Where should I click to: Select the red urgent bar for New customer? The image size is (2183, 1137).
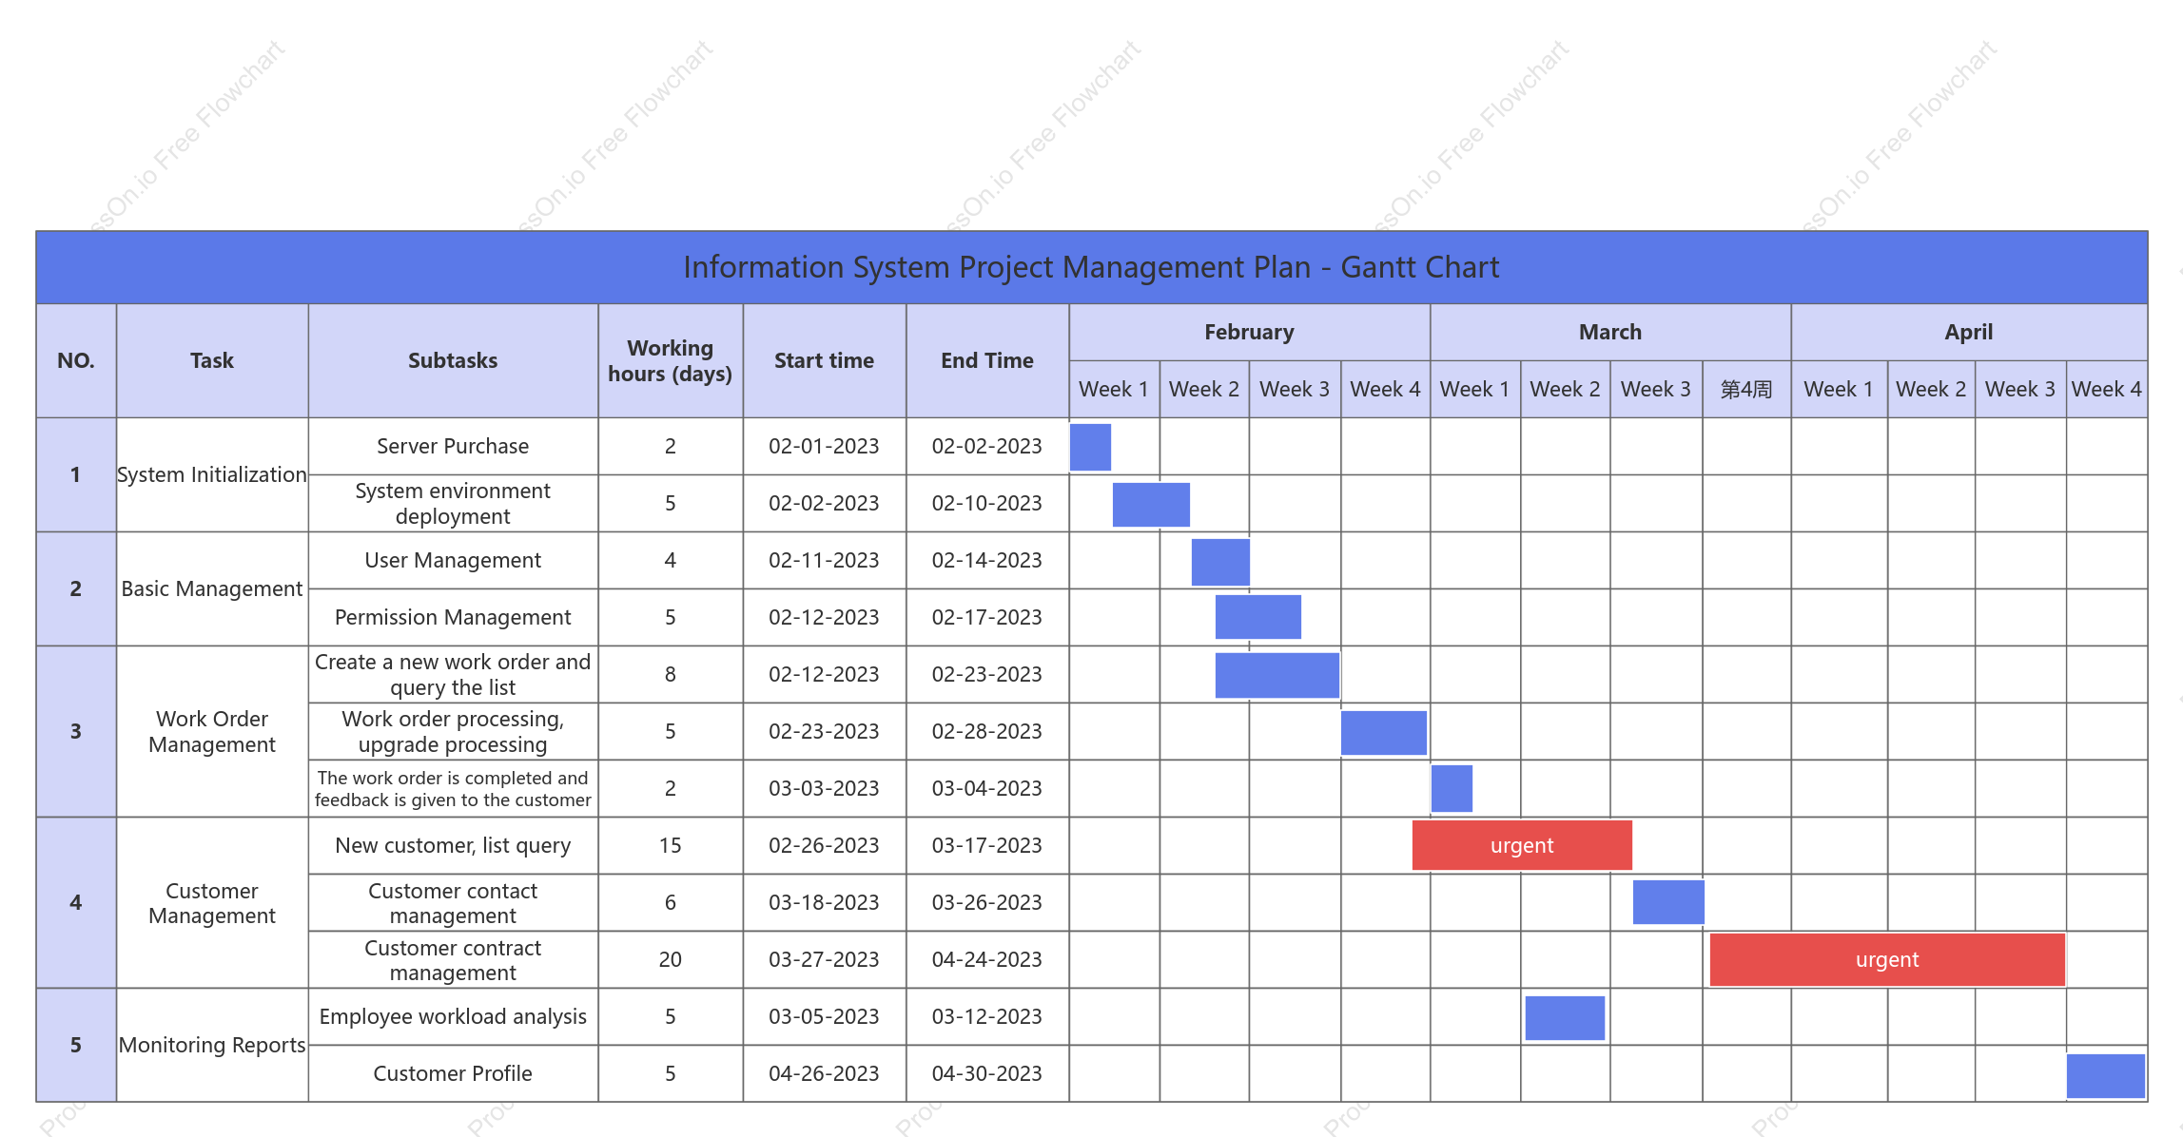click(x=1522, y=845)
